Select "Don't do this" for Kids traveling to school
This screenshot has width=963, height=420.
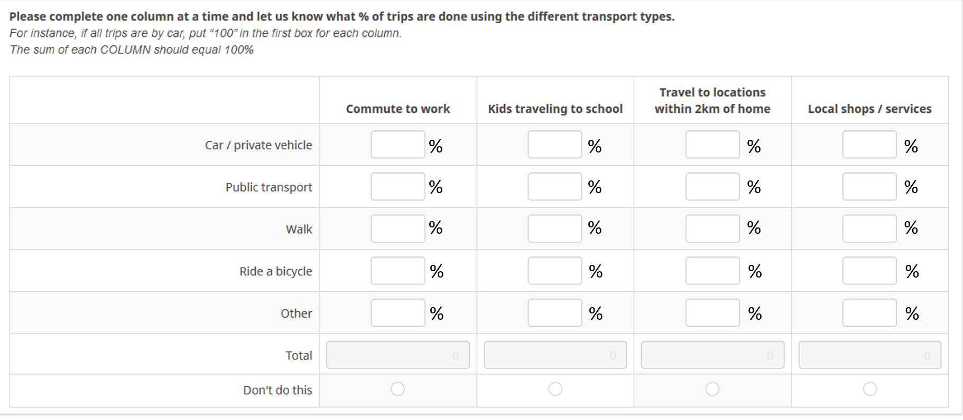click(x=555, y=389)
